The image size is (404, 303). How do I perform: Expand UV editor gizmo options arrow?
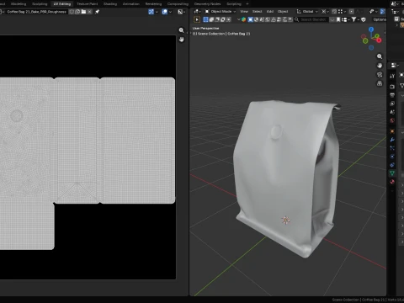click(157, 12)
